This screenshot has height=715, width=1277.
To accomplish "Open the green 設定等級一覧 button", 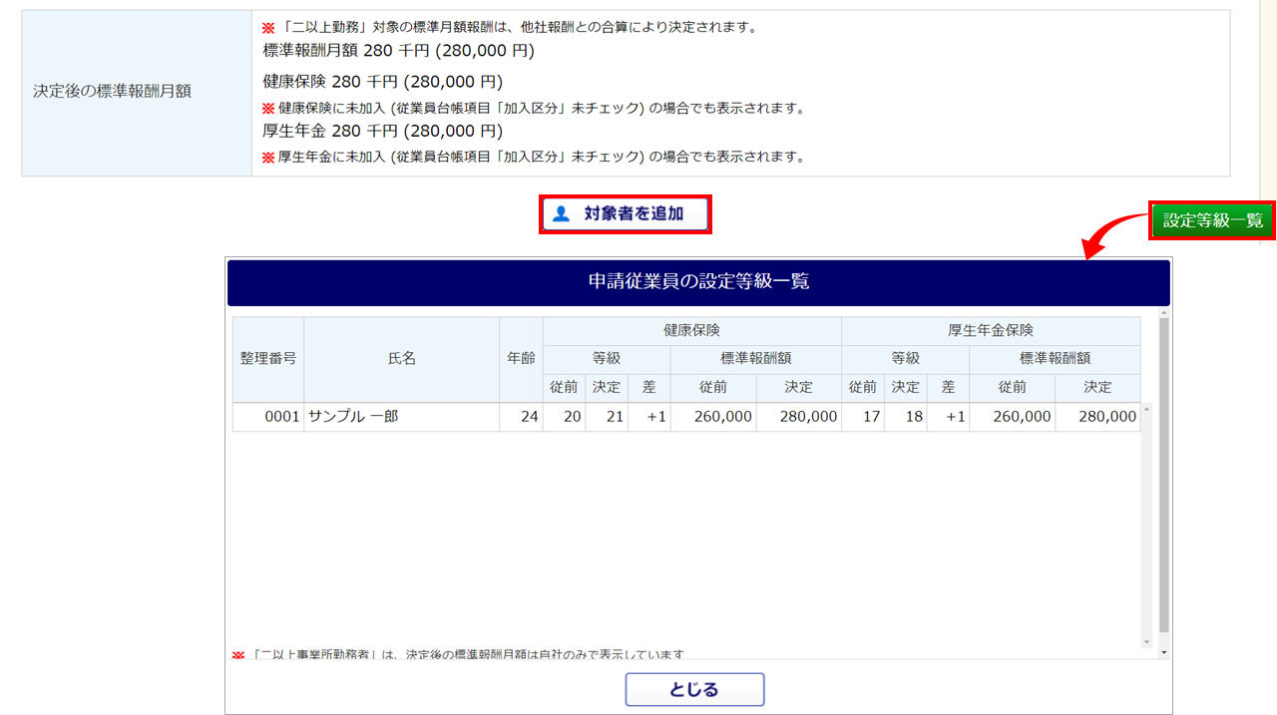I will [x=1212, y=220].
